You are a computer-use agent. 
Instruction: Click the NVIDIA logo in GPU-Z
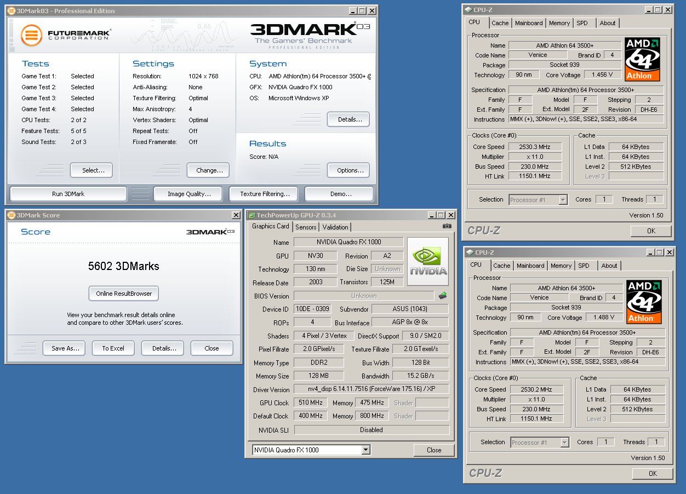click(427, 261)
